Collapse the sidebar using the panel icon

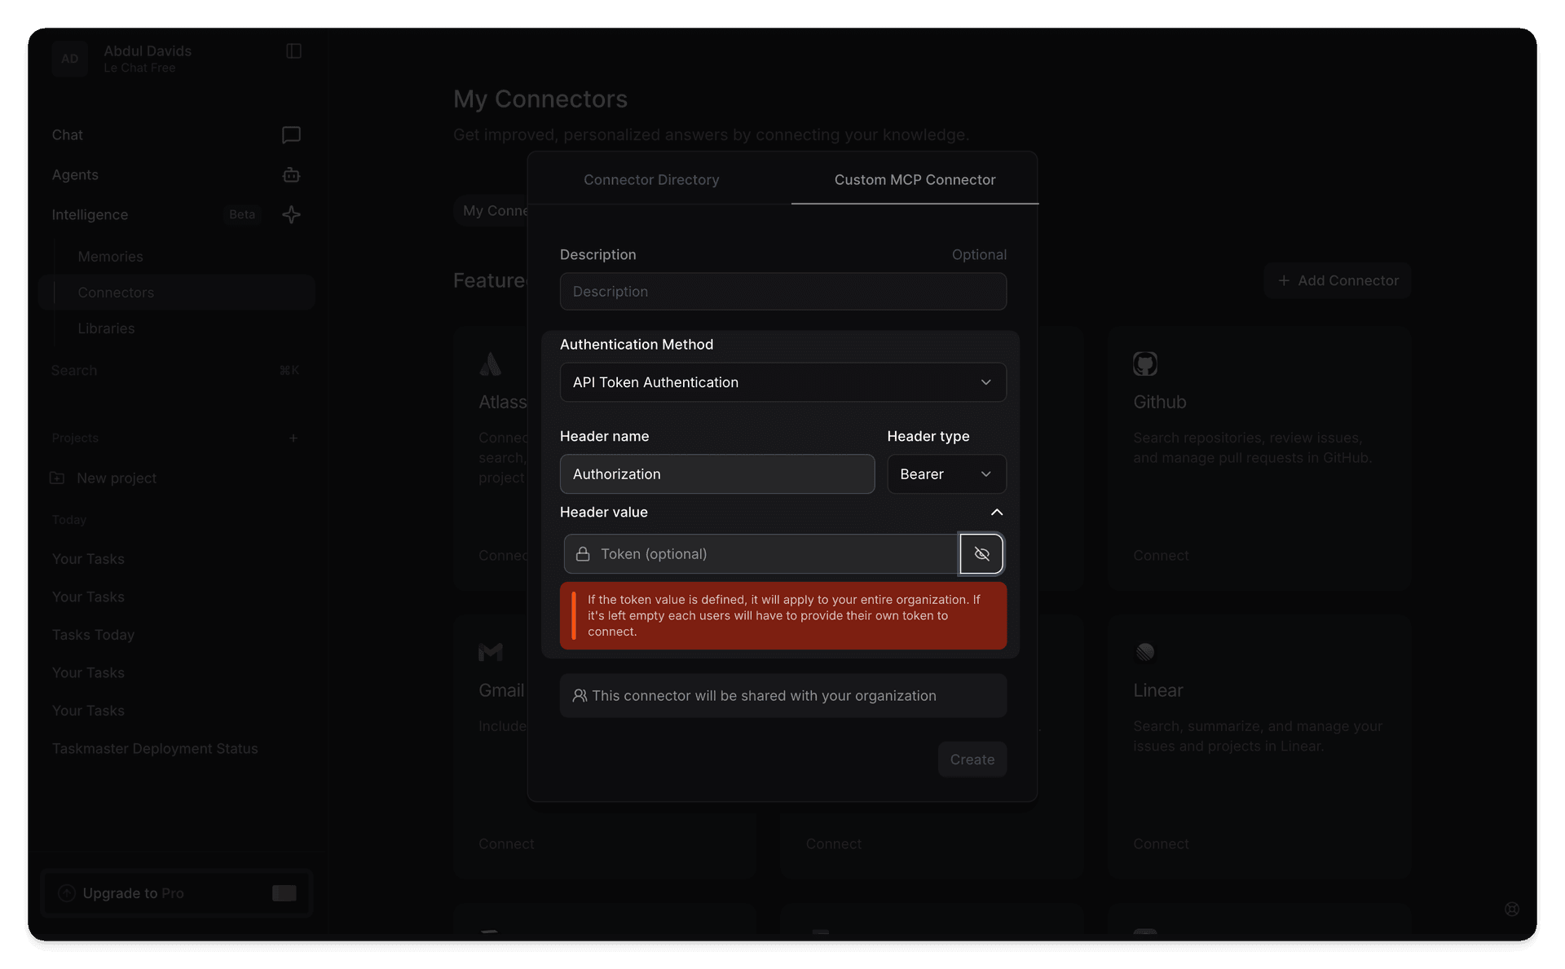pos(293,51)
